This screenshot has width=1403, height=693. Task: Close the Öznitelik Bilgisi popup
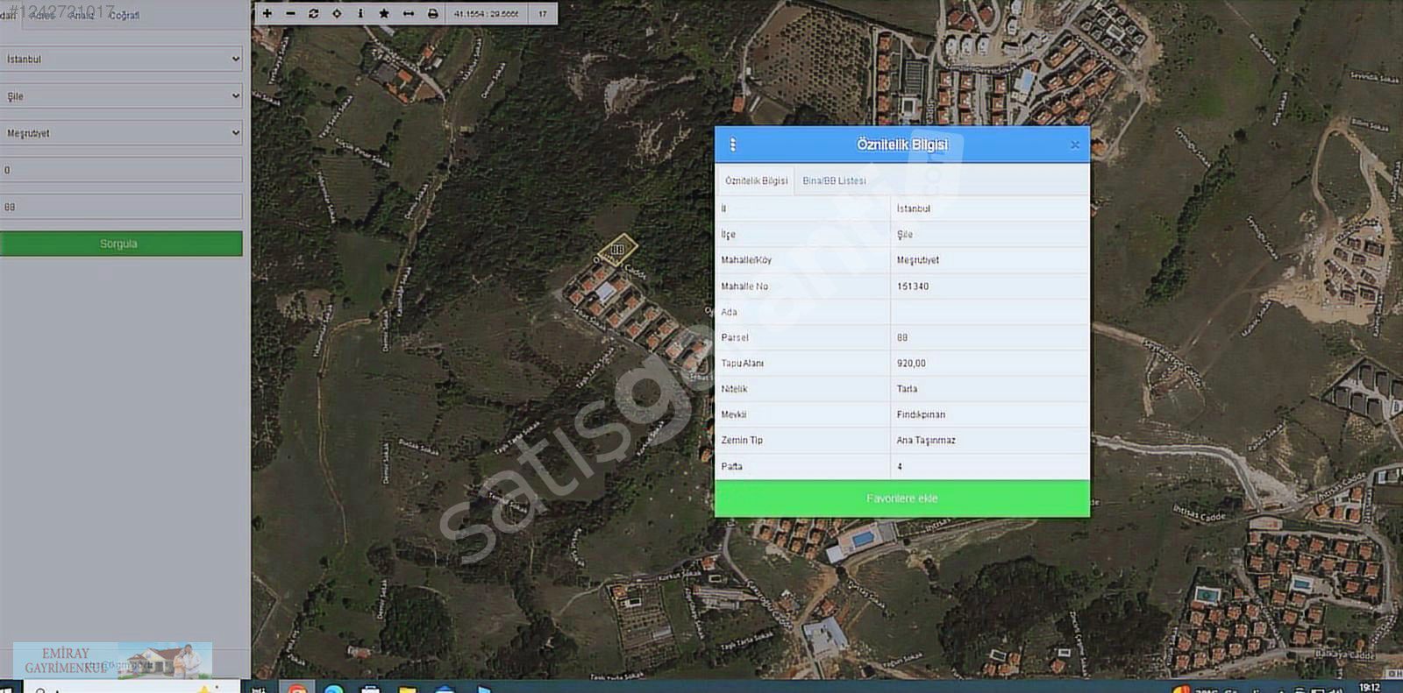click(x=1075, y=145)
